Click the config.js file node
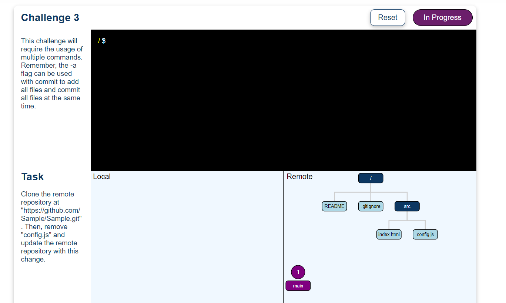The height and width of the screenshot is (303, 506). pos(425,234)
